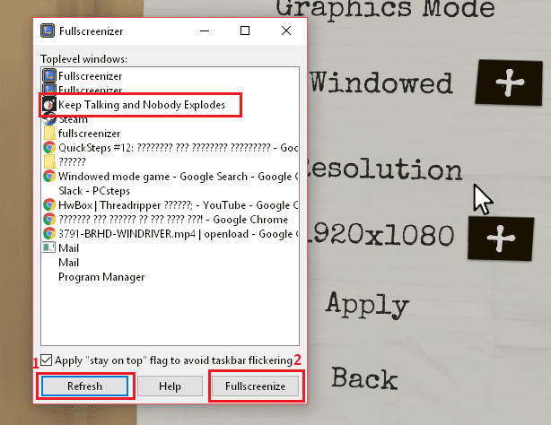551x425 pixels.
Task: Select the QuickSteps #12 Chrome window entry
Action: (x=171, y=148)
